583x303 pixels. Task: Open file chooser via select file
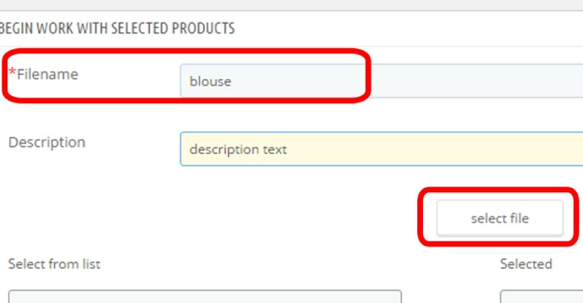tap(500, 218)
